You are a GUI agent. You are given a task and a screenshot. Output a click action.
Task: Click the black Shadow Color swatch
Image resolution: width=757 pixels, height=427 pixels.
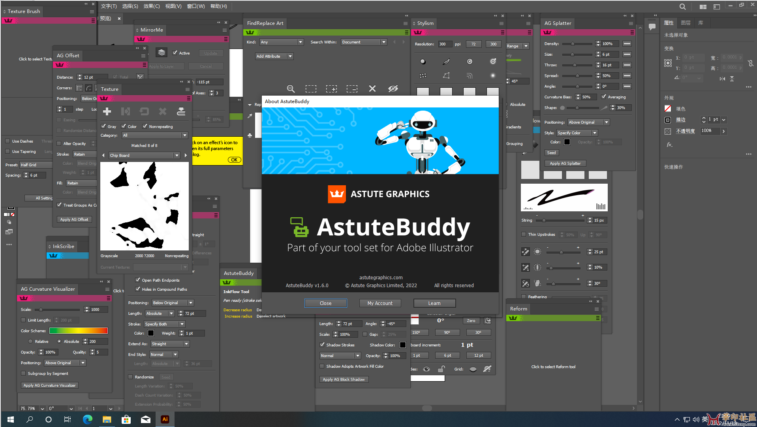tap(403, 345)
